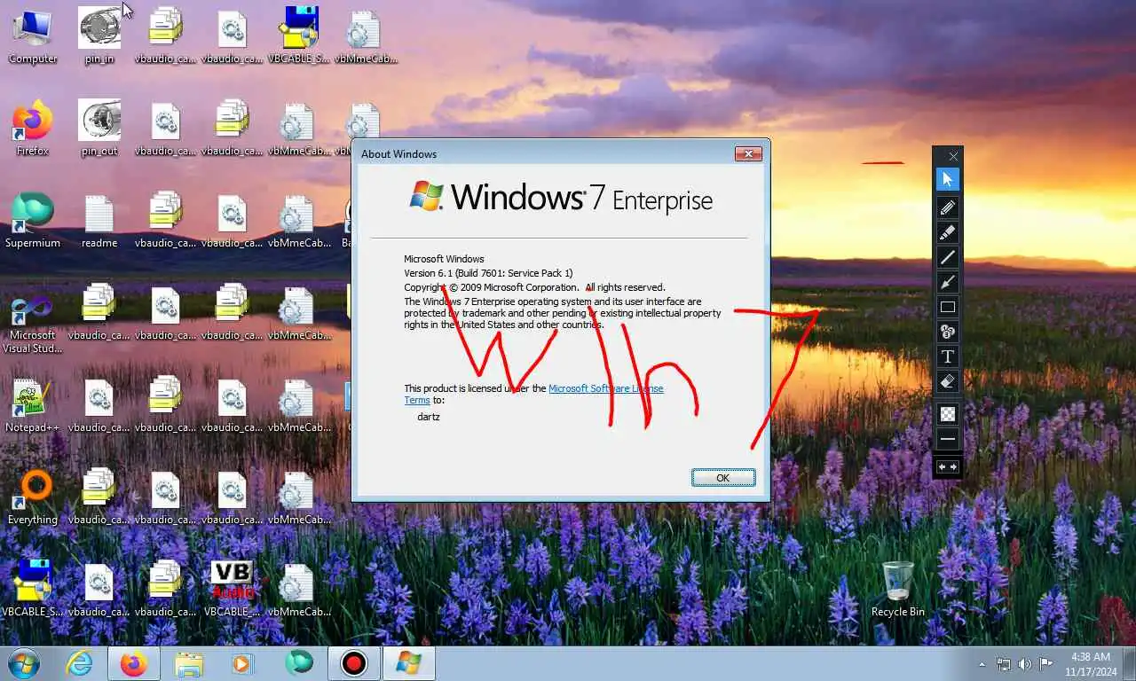The width and height of the screenshot is (1136, 681).
Task: Open the line thickness setting
Action: [x=947, y=439]
